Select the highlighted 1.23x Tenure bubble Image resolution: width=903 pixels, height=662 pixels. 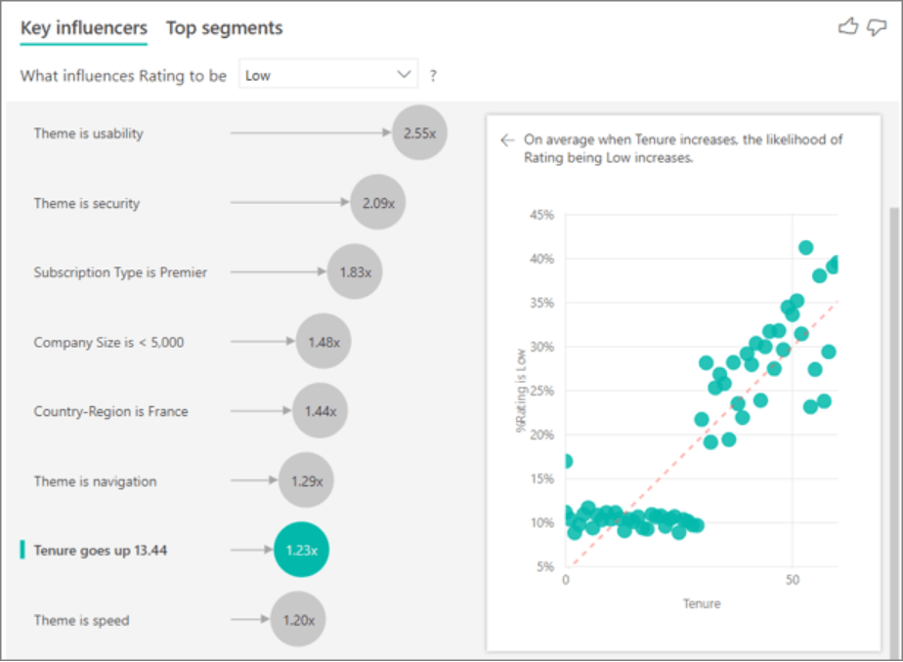[301, 550]
